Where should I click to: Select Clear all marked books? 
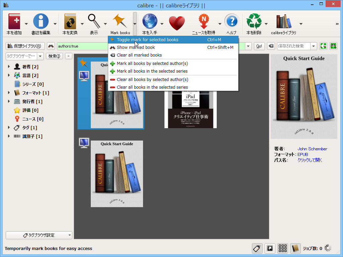coord(173,55)
